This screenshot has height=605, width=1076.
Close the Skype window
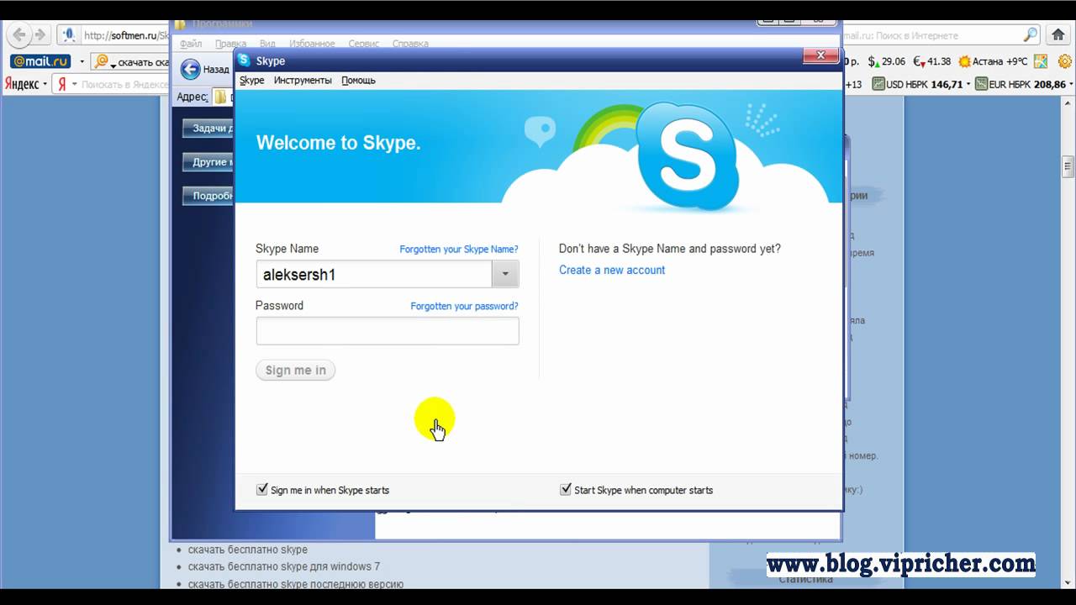(x=820, y=56)
